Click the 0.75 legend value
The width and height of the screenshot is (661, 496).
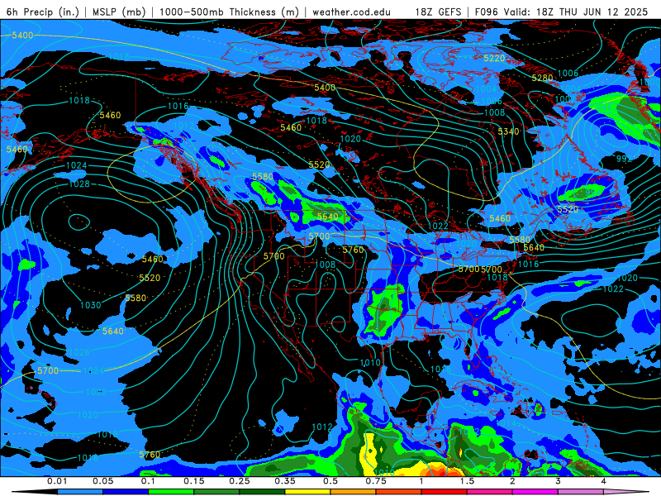coord(376,481)
